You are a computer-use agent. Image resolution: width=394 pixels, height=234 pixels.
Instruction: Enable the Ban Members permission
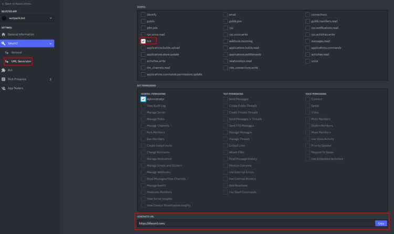pos(143,139)
